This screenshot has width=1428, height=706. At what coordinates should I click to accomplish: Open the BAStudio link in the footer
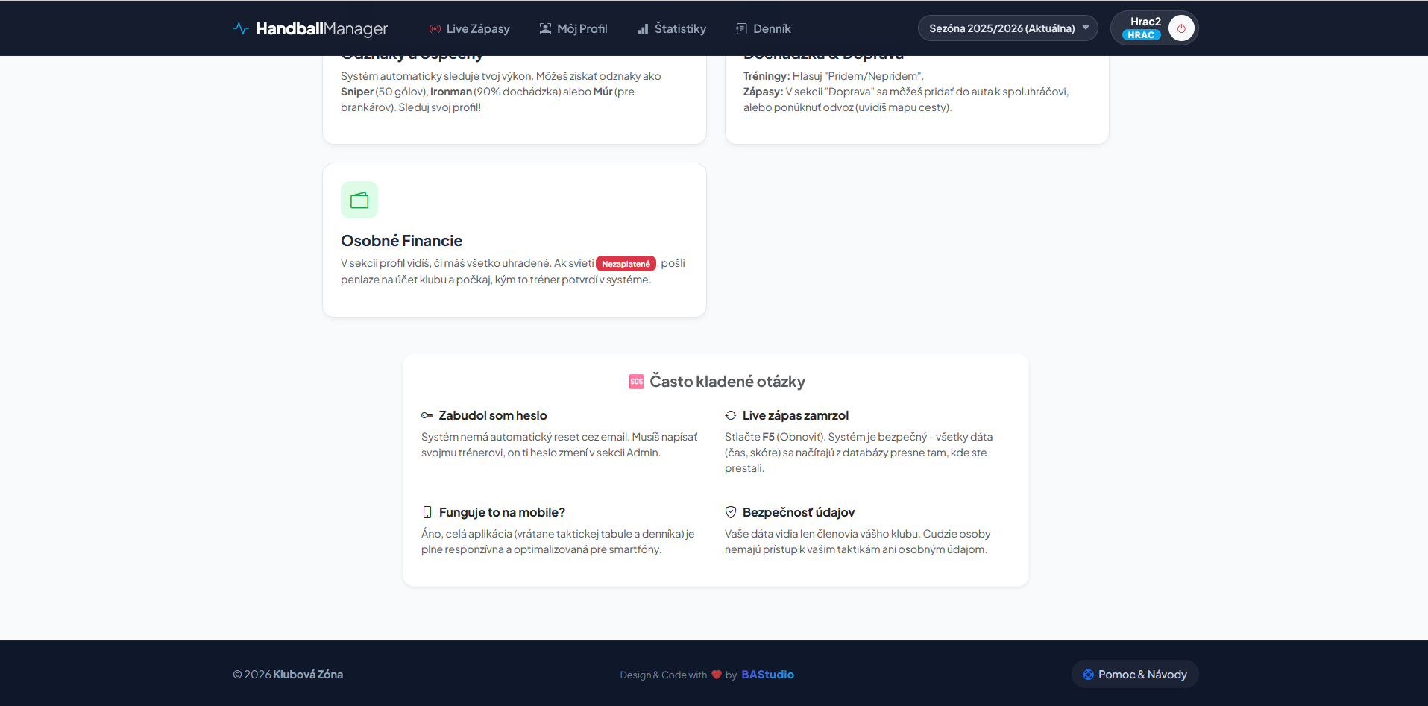click(x=767, y=675)
